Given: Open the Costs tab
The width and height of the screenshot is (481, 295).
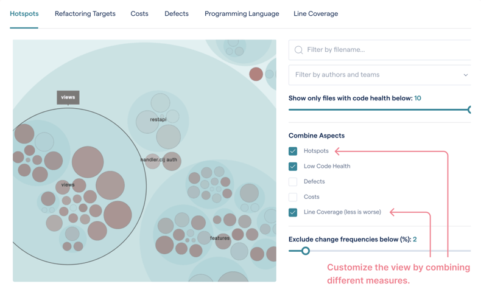Looking at the screenshot, I should click(x=139, y=14).
